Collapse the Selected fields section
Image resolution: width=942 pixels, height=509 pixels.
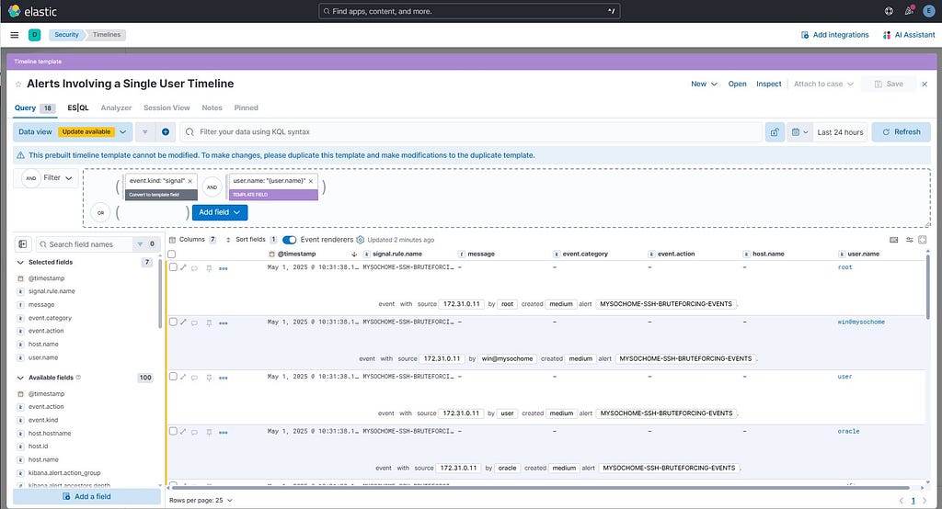20,262
